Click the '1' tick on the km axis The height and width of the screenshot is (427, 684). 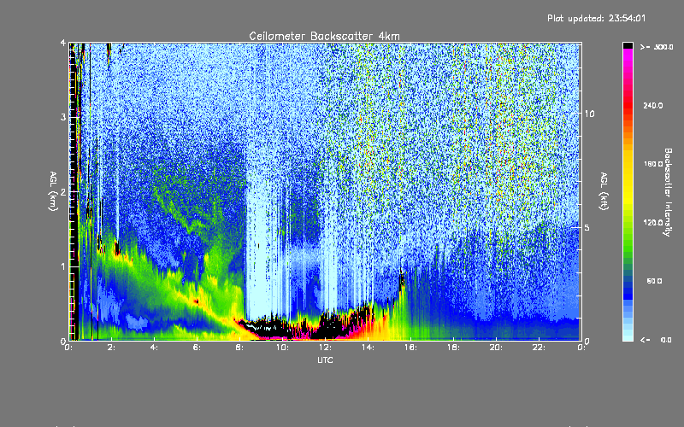[x=63, y=266]
